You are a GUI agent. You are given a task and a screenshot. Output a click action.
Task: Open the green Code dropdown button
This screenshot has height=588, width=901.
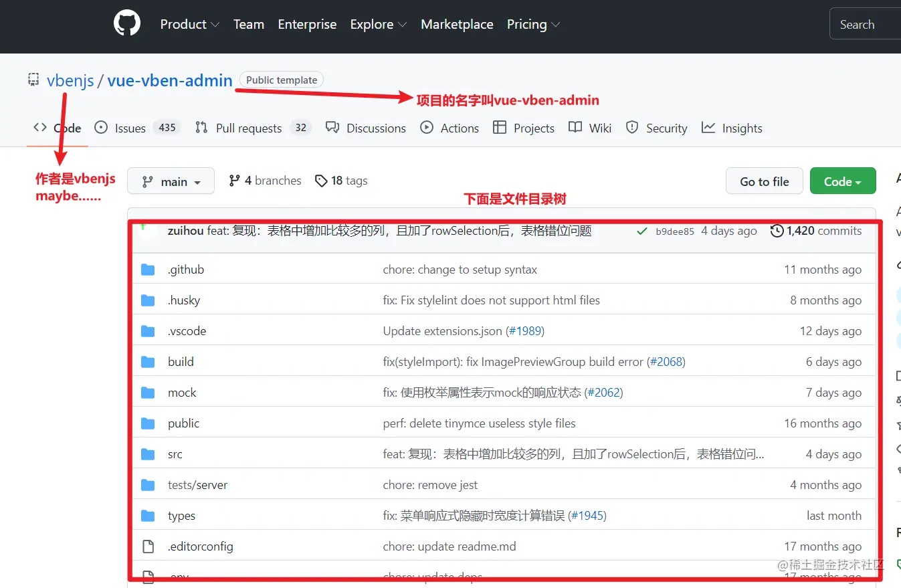point(843,181)
